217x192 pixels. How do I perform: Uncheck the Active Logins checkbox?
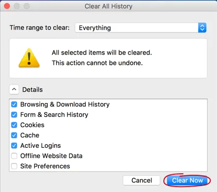point(14,145)
